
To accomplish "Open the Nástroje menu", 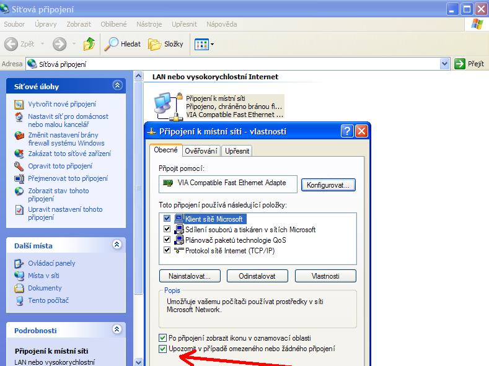I will point(149,24).
